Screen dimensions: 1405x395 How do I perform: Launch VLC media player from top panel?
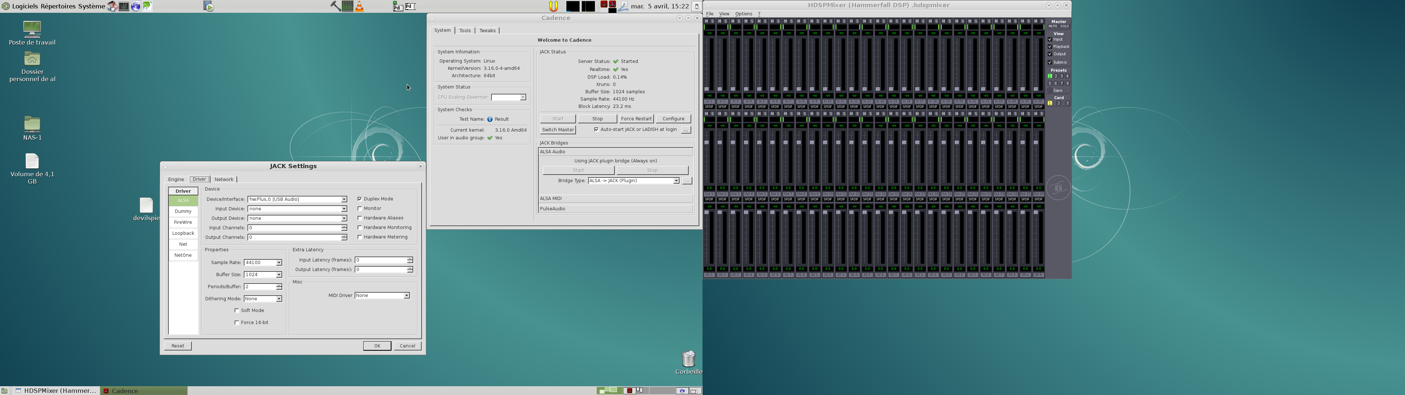click(x=359, y=7)
